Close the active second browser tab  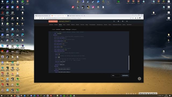coord(66,16)
